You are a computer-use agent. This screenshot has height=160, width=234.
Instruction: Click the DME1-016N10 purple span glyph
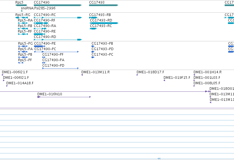pos(64,97)
